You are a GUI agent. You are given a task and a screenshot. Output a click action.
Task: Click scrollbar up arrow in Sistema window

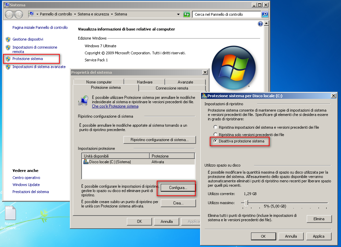266,23
